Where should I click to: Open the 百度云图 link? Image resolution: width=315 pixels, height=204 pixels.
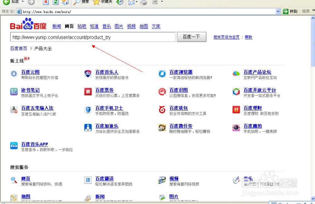[x=30, y=72]
